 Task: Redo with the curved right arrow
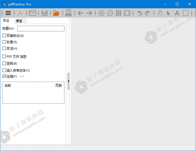(x=148, y=13)
